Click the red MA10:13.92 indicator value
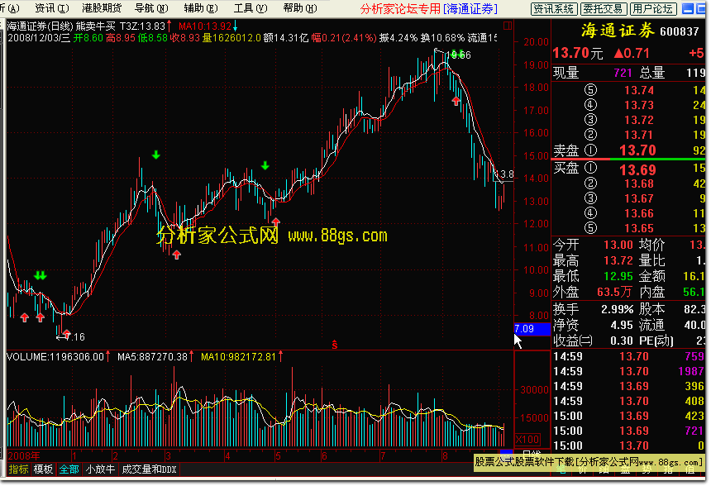This screenshot has height=486, width=711. [x=205, y=26]
